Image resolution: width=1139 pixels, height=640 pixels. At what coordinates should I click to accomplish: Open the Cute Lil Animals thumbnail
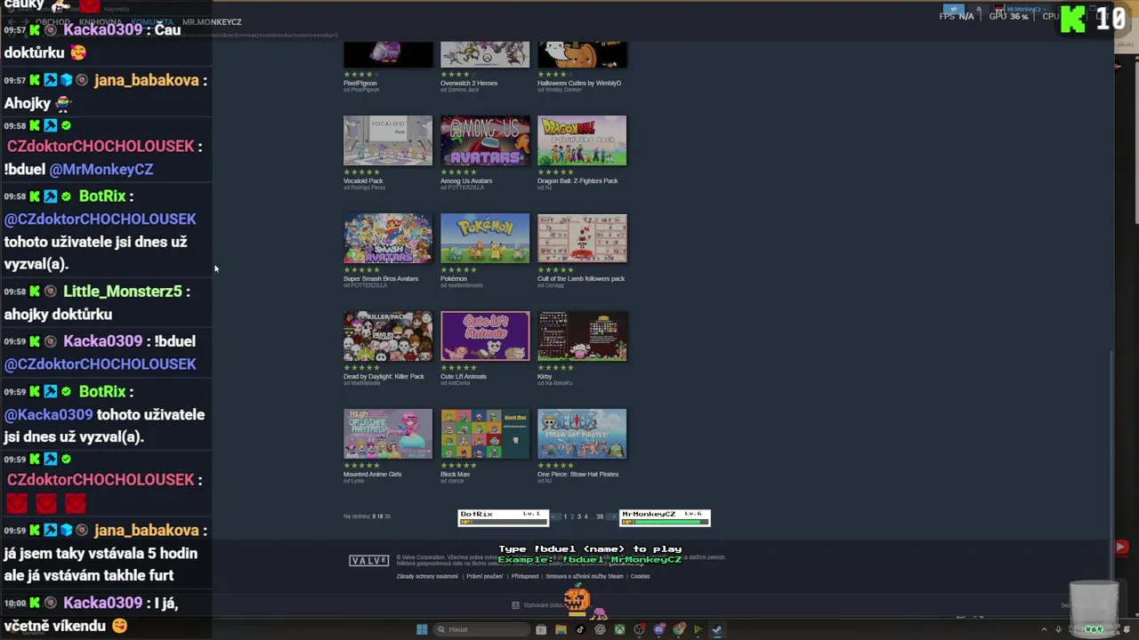pos(485,336)
